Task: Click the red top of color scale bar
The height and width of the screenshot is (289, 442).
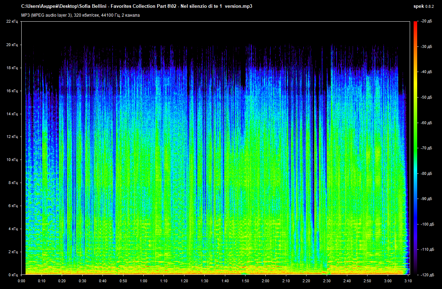Action: [x=415, y=23]
